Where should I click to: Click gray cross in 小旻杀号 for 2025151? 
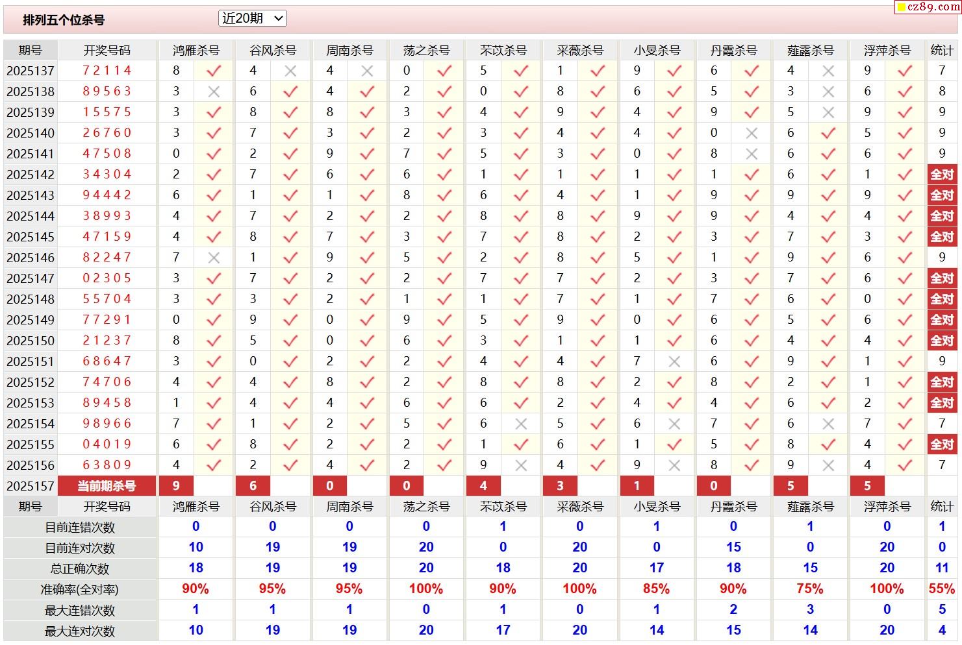674,361
